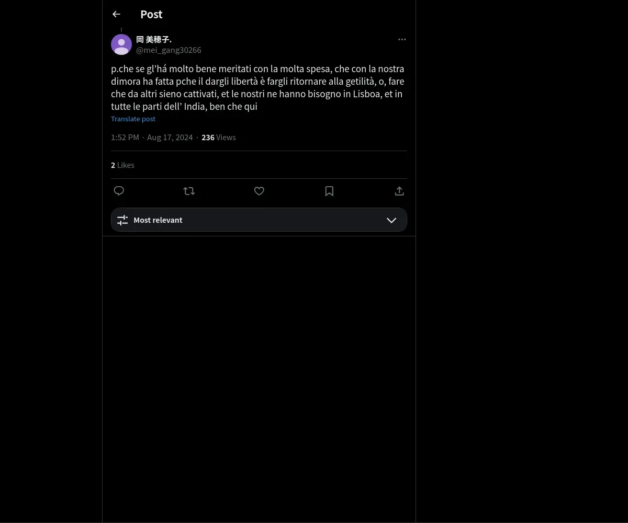Share the post via upload arrow icon

pos(399,191)
